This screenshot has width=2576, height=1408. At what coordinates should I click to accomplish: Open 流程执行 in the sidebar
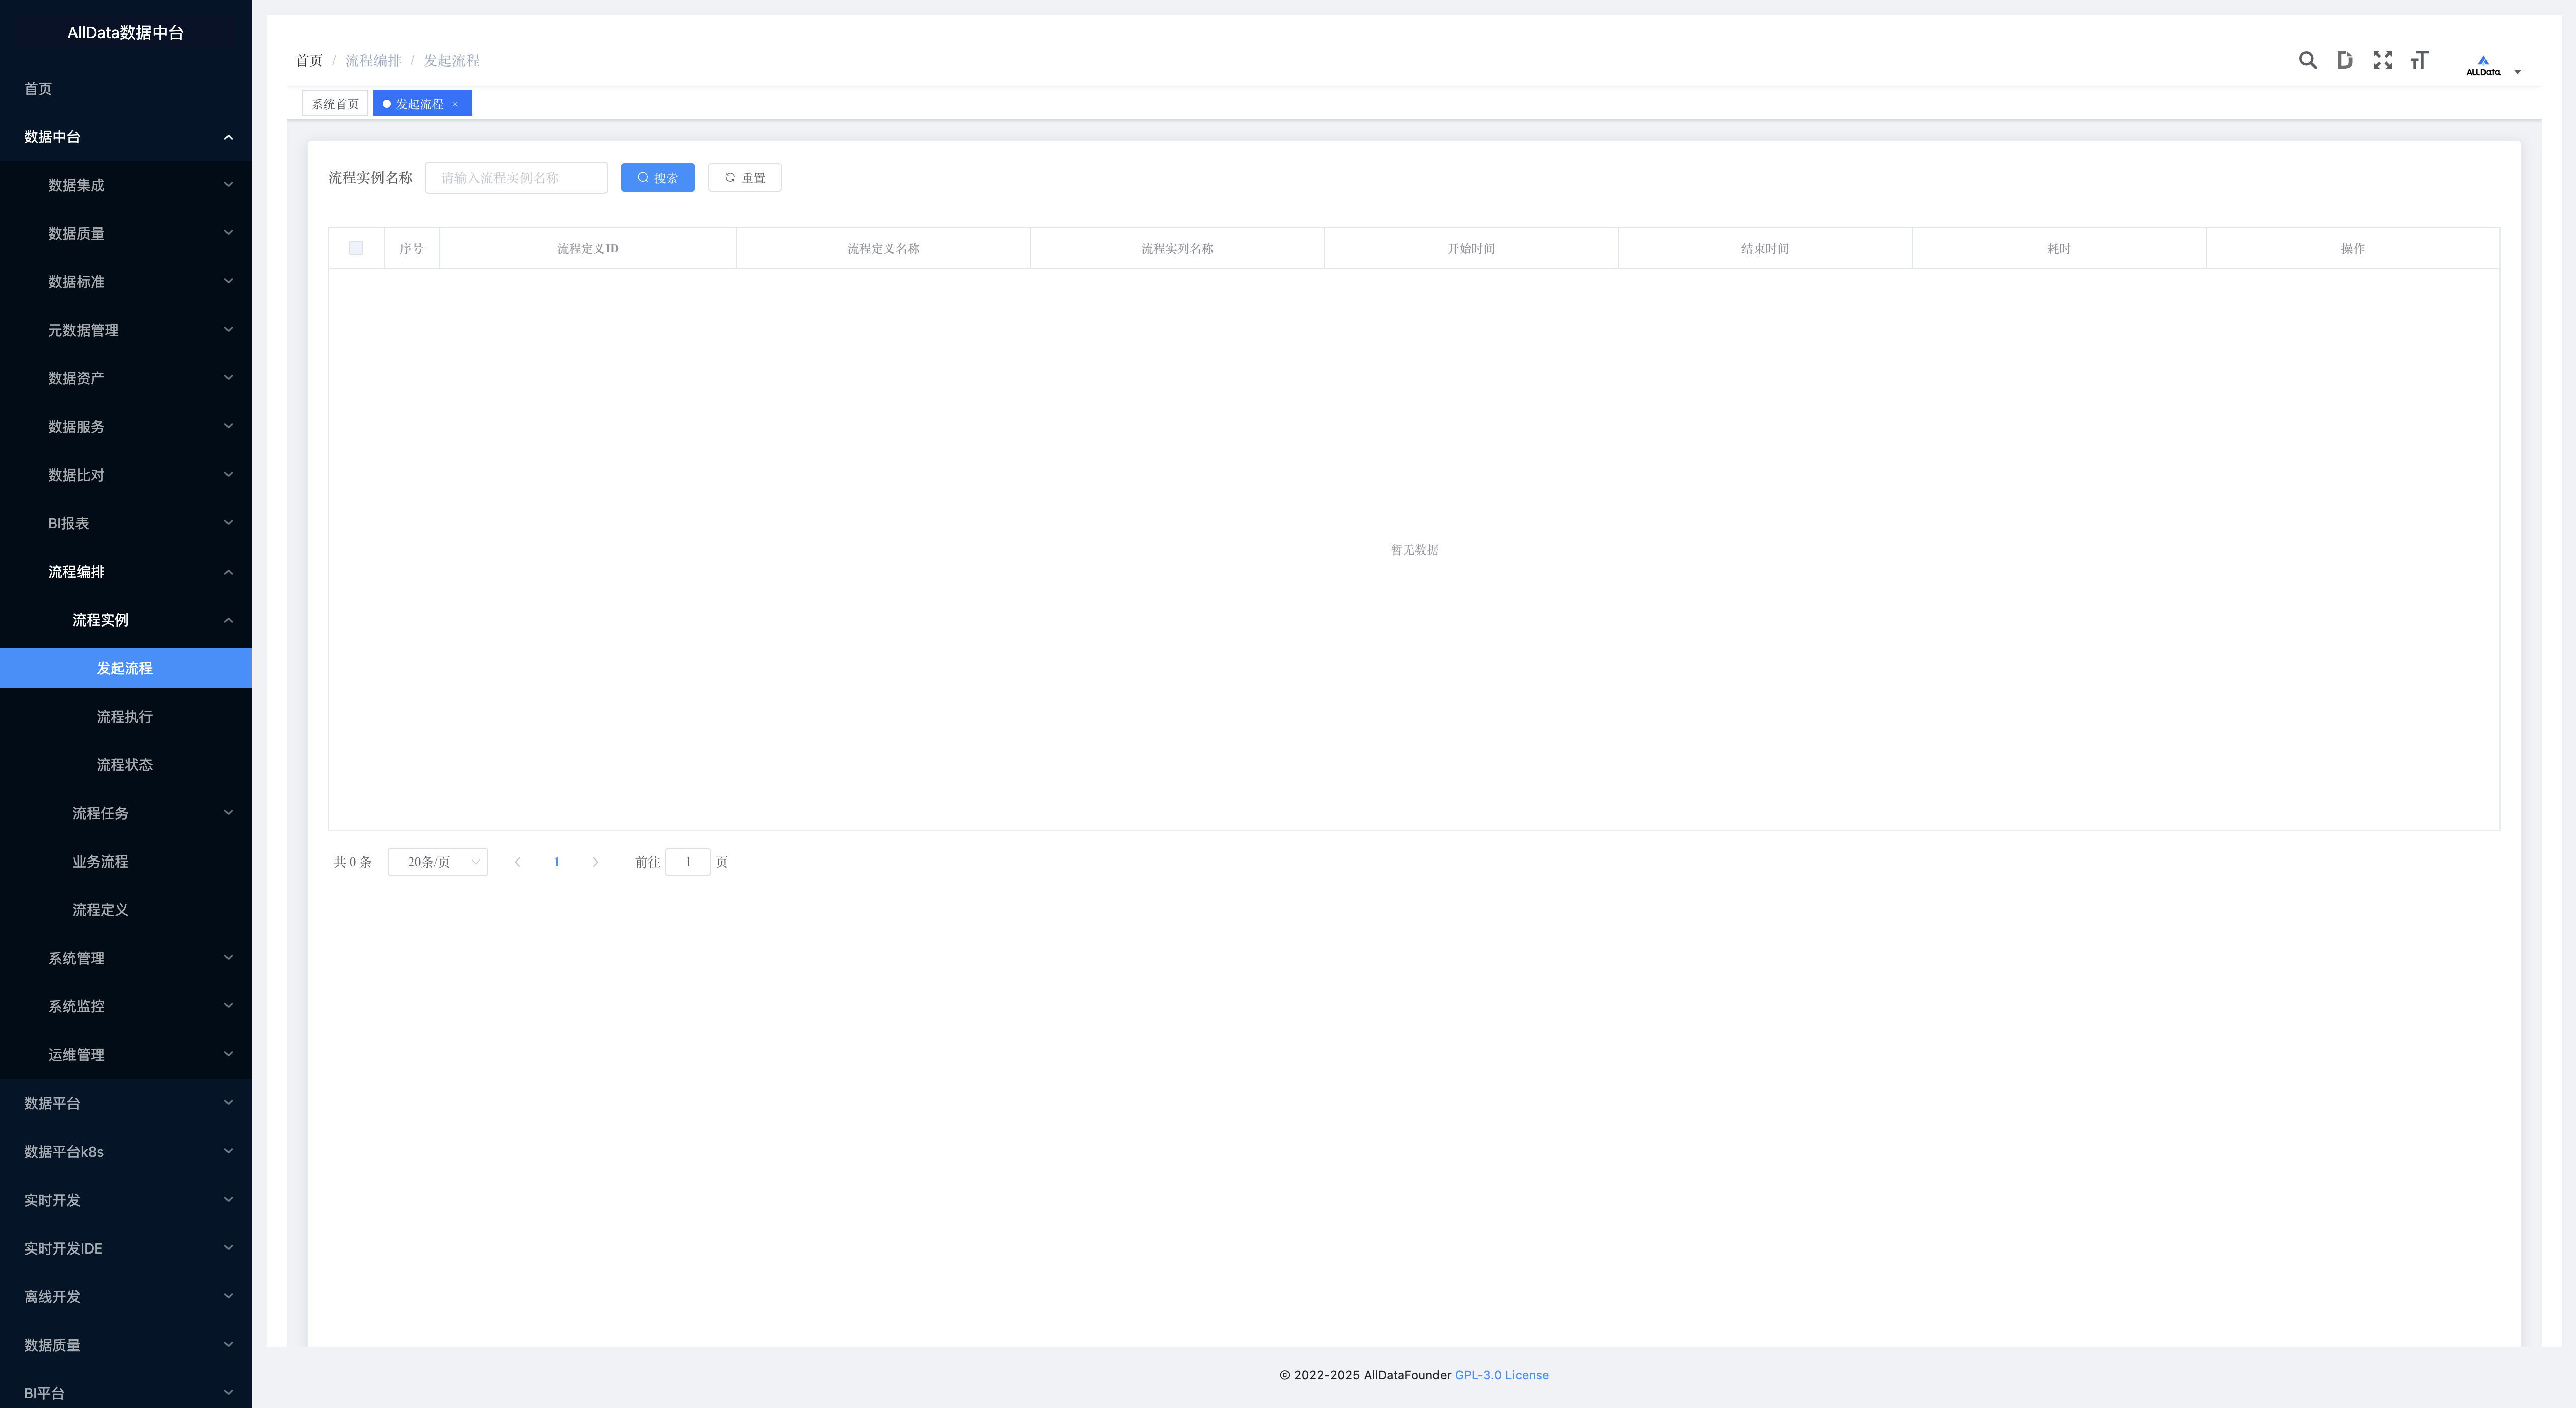tap(126, 717)
